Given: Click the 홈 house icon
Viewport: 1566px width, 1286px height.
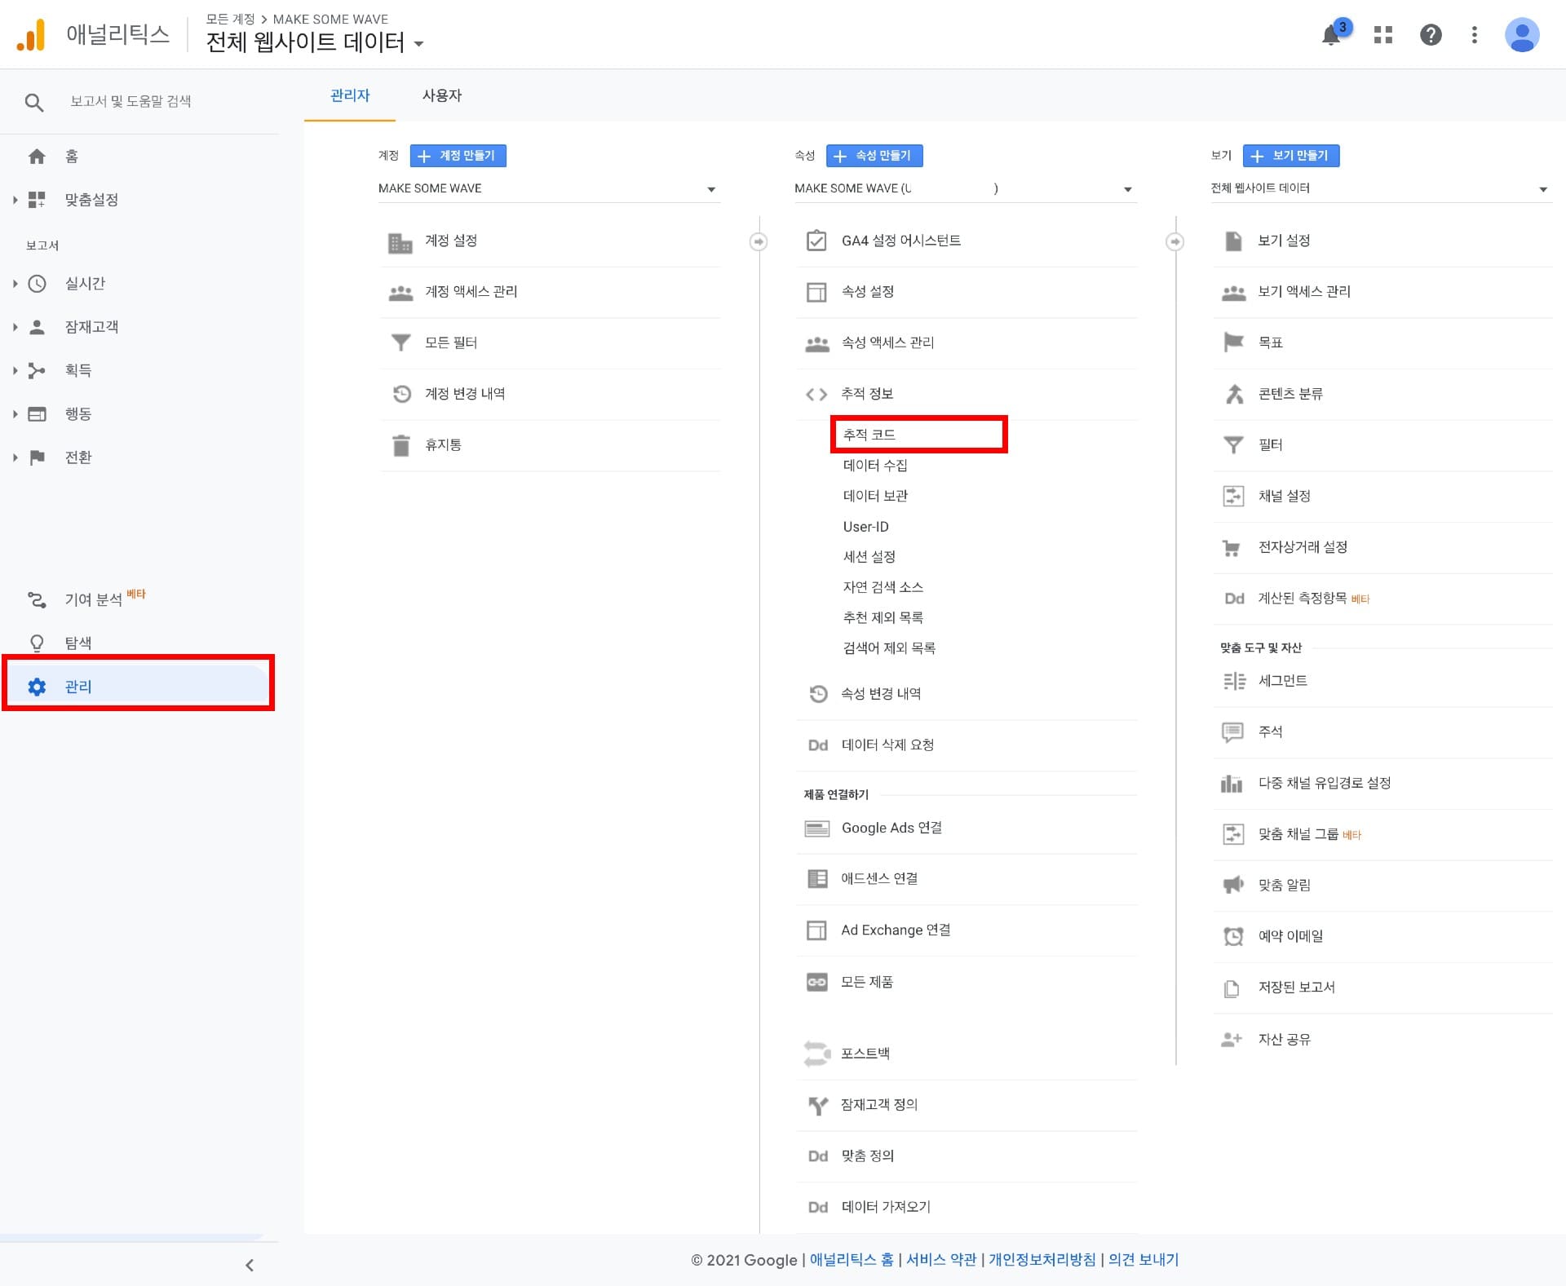Looking at the screenshot, I should point(36,156).
